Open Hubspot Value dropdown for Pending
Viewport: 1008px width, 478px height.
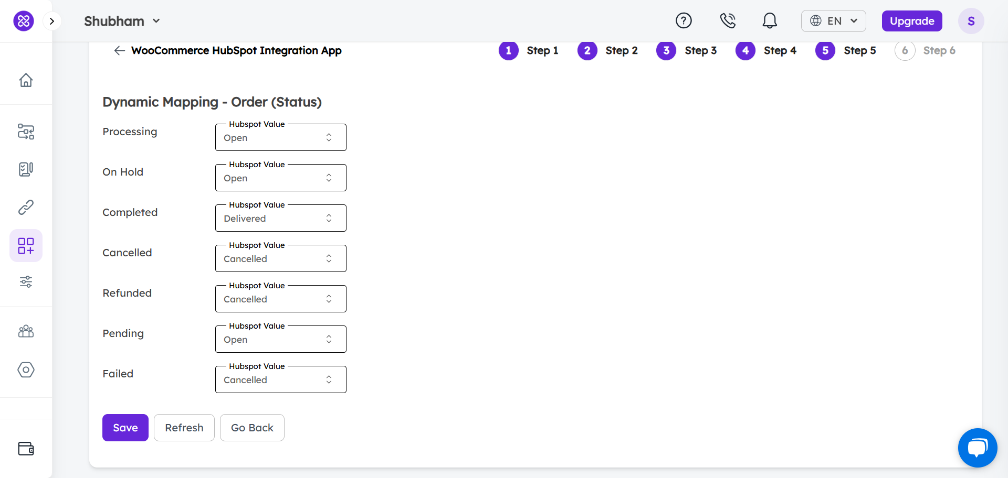[x=281, y=339]
